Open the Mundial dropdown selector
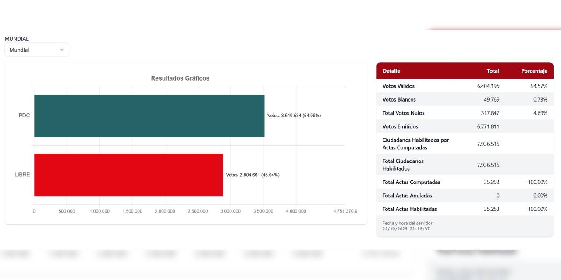The width and height of the screenshot is (561, 280). [x=37, y=50]
